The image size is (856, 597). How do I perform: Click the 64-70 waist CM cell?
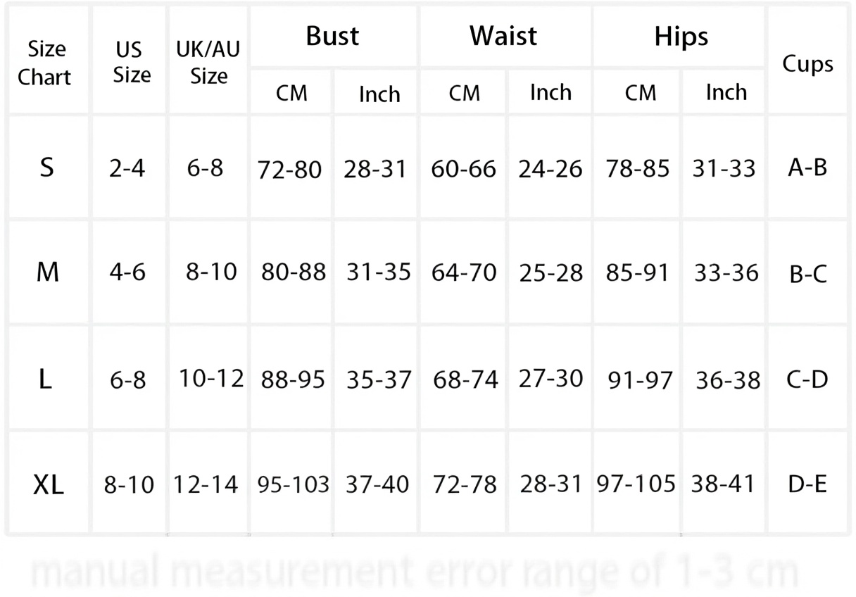click(464, 272)
